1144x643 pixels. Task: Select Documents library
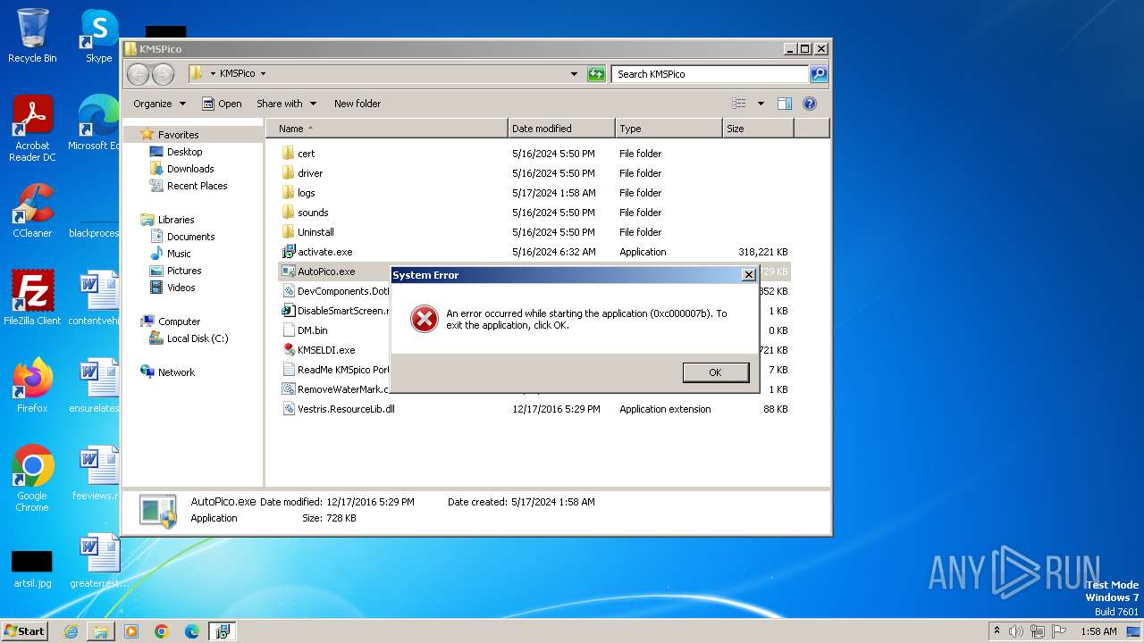pos(190,237)
